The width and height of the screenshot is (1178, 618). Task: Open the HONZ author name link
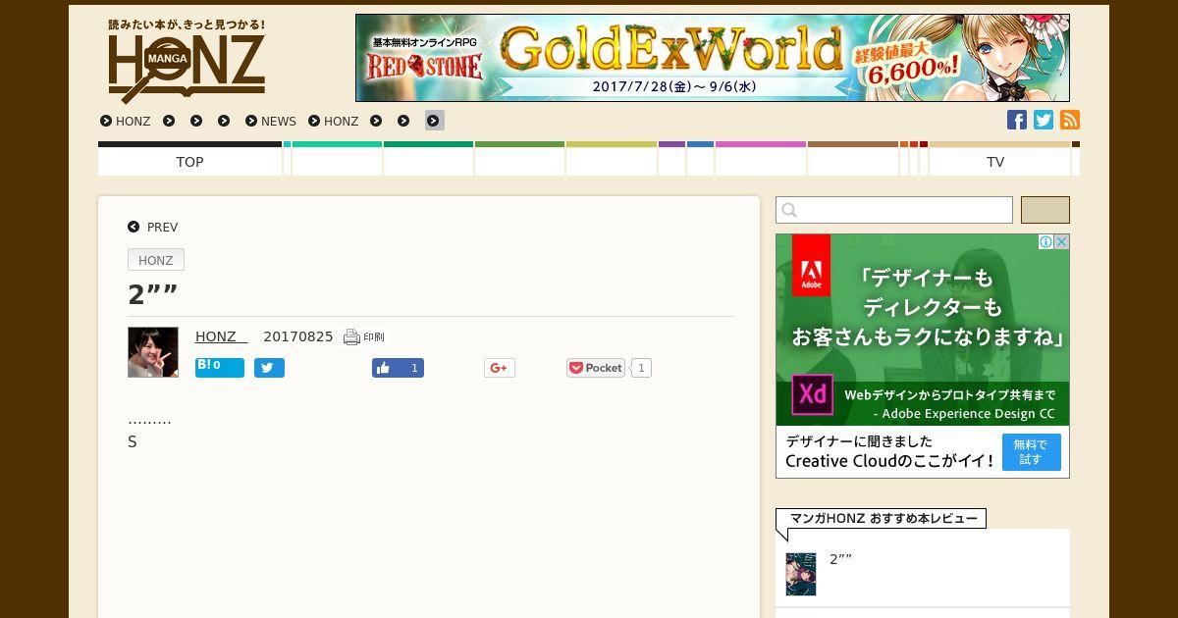point(221,336)
